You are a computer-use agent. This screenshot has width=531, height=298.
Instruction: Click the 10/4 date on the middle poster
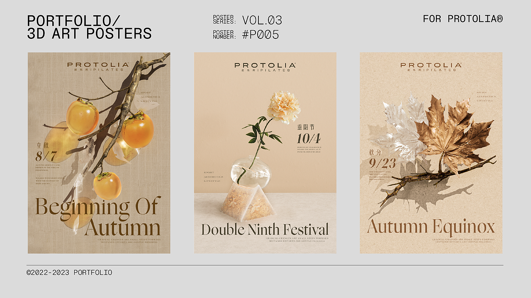308,138
